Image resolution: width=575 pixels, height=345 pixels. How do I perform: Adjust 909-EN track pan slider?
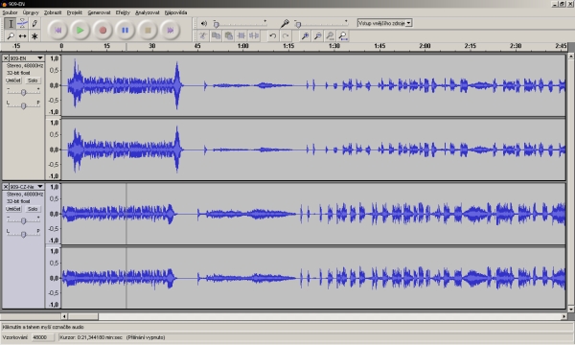23,105
